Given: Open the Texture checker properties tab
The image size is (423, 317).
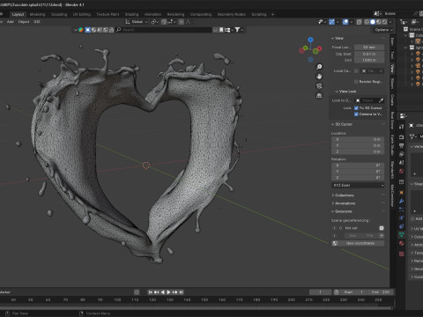Looking at the screenshot, I should [401, 254].
